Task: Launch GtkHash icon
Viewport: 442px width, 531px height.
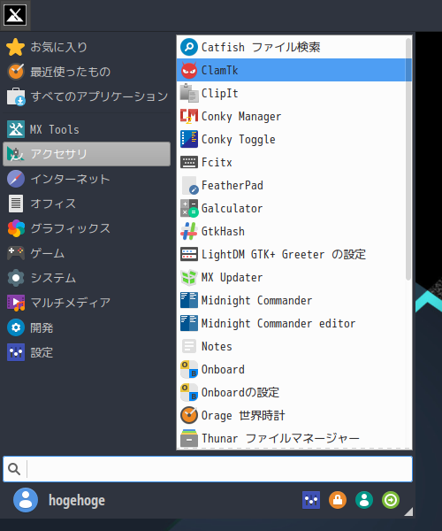Action: pyautogui.click(x=189, y=231)
